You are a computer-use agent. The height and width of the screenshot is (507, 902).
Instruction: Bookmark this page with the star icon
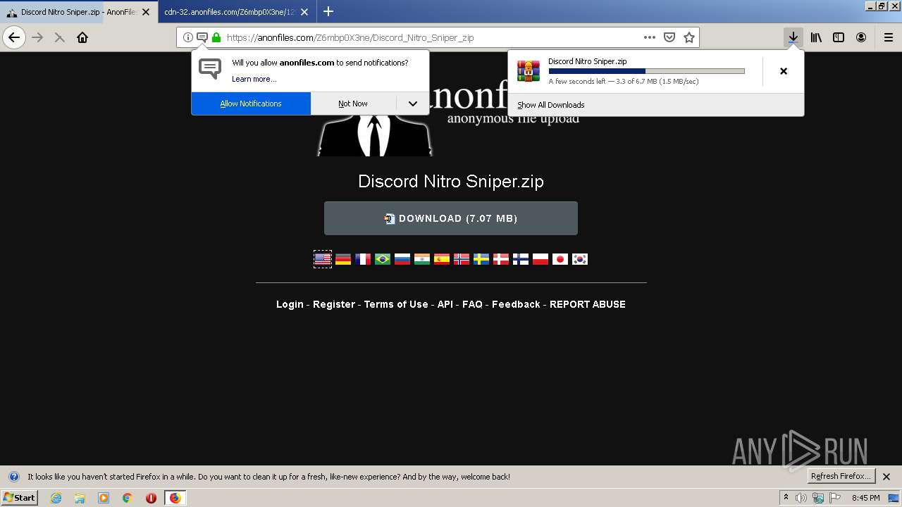pyautogui.click(x=689, y=37)
